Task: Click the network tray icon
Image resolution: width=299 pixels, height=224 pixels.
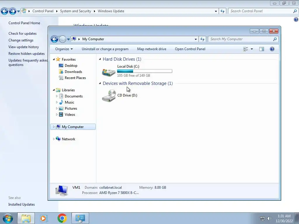Action: pyautogui.click(x=263, y=218)
